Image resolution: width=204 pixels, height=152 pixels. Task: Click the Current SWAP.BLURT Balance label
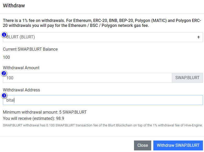pos(30,49)
